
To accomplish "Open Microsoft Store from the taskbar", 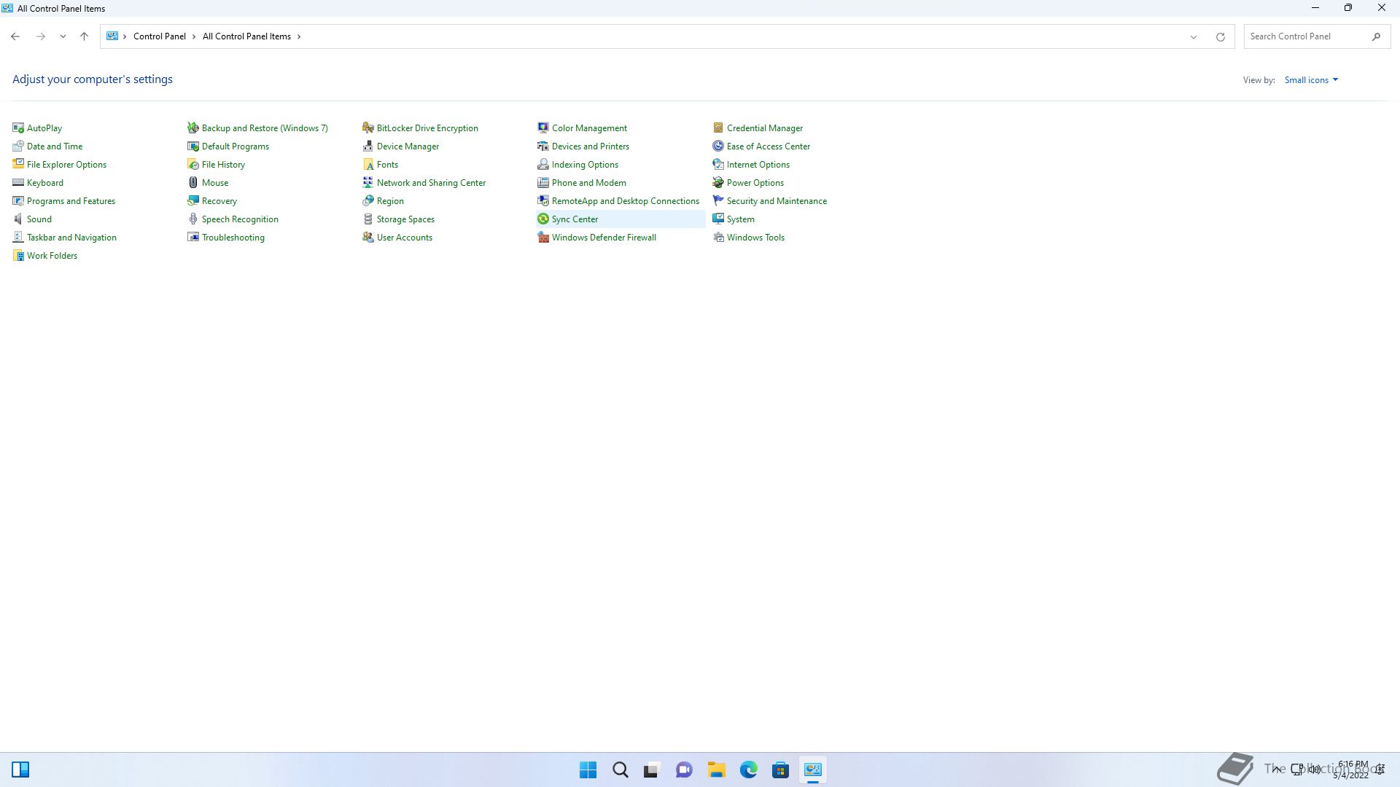I will (x=780, y=770).
